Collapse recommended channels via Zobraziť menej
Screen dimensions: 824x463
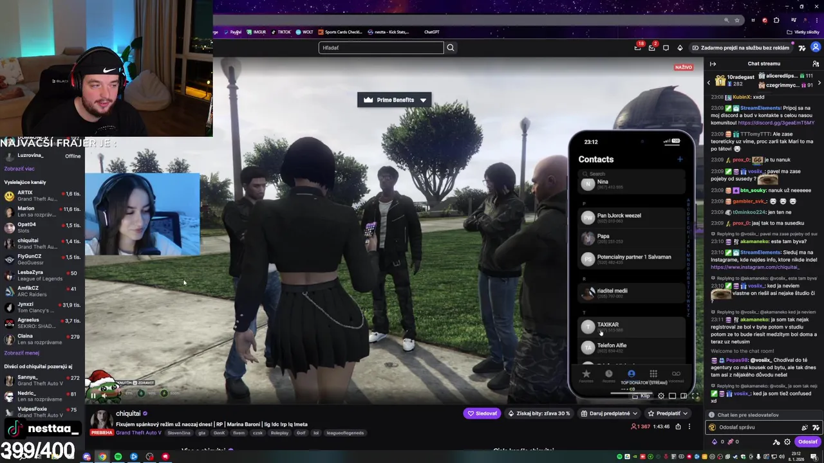pyautogui.click(x=21, y=353)
